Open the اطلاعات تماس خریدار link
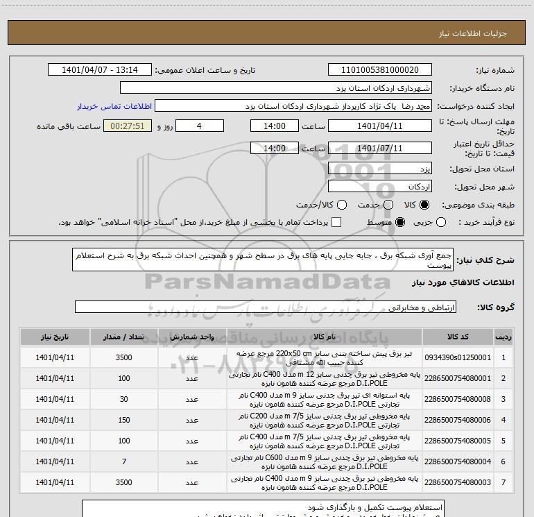This screenshot has height=517, width=534. pos(114,106)
